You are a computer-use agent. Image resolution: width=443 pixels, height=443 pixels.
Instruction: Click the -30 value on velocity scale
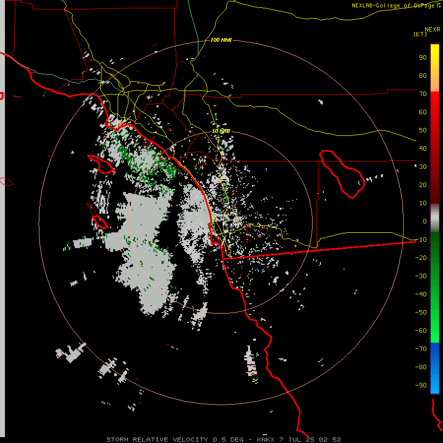pyautogui.click(x=421, y=276)
